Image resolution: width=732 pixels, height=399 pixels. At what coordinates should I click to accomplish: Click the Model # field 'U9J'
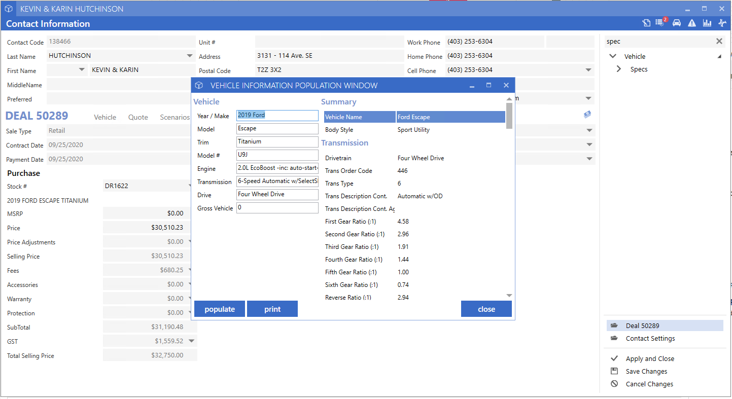click(277, 155)
